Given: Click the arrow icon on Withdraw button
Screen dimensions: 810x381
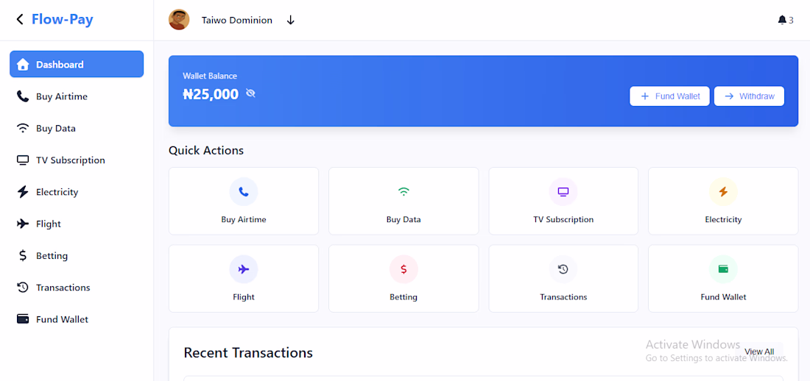Looking at the screenshot, I should (729, 96).
